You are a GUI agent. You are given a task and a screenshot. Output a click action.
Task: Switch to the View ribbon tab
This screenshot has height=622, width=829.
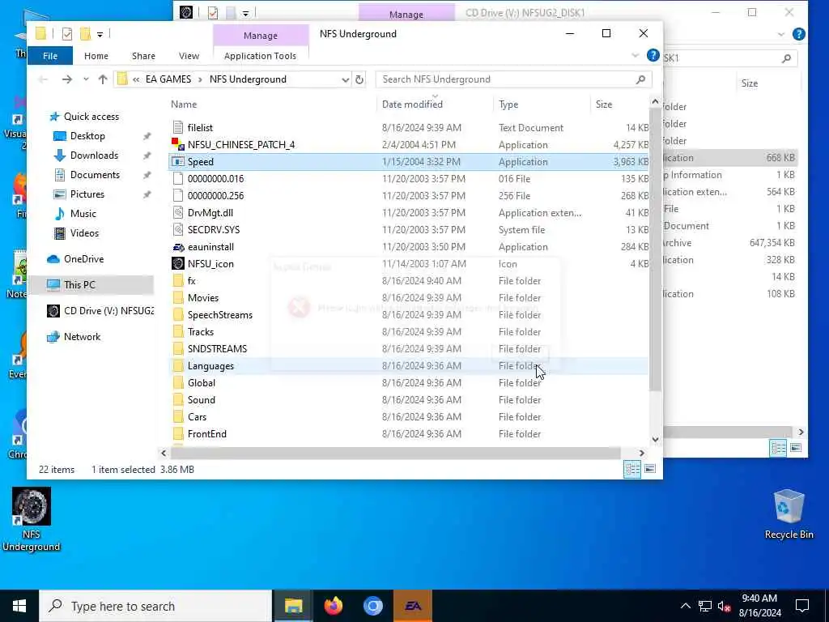[x=189, y=56]
